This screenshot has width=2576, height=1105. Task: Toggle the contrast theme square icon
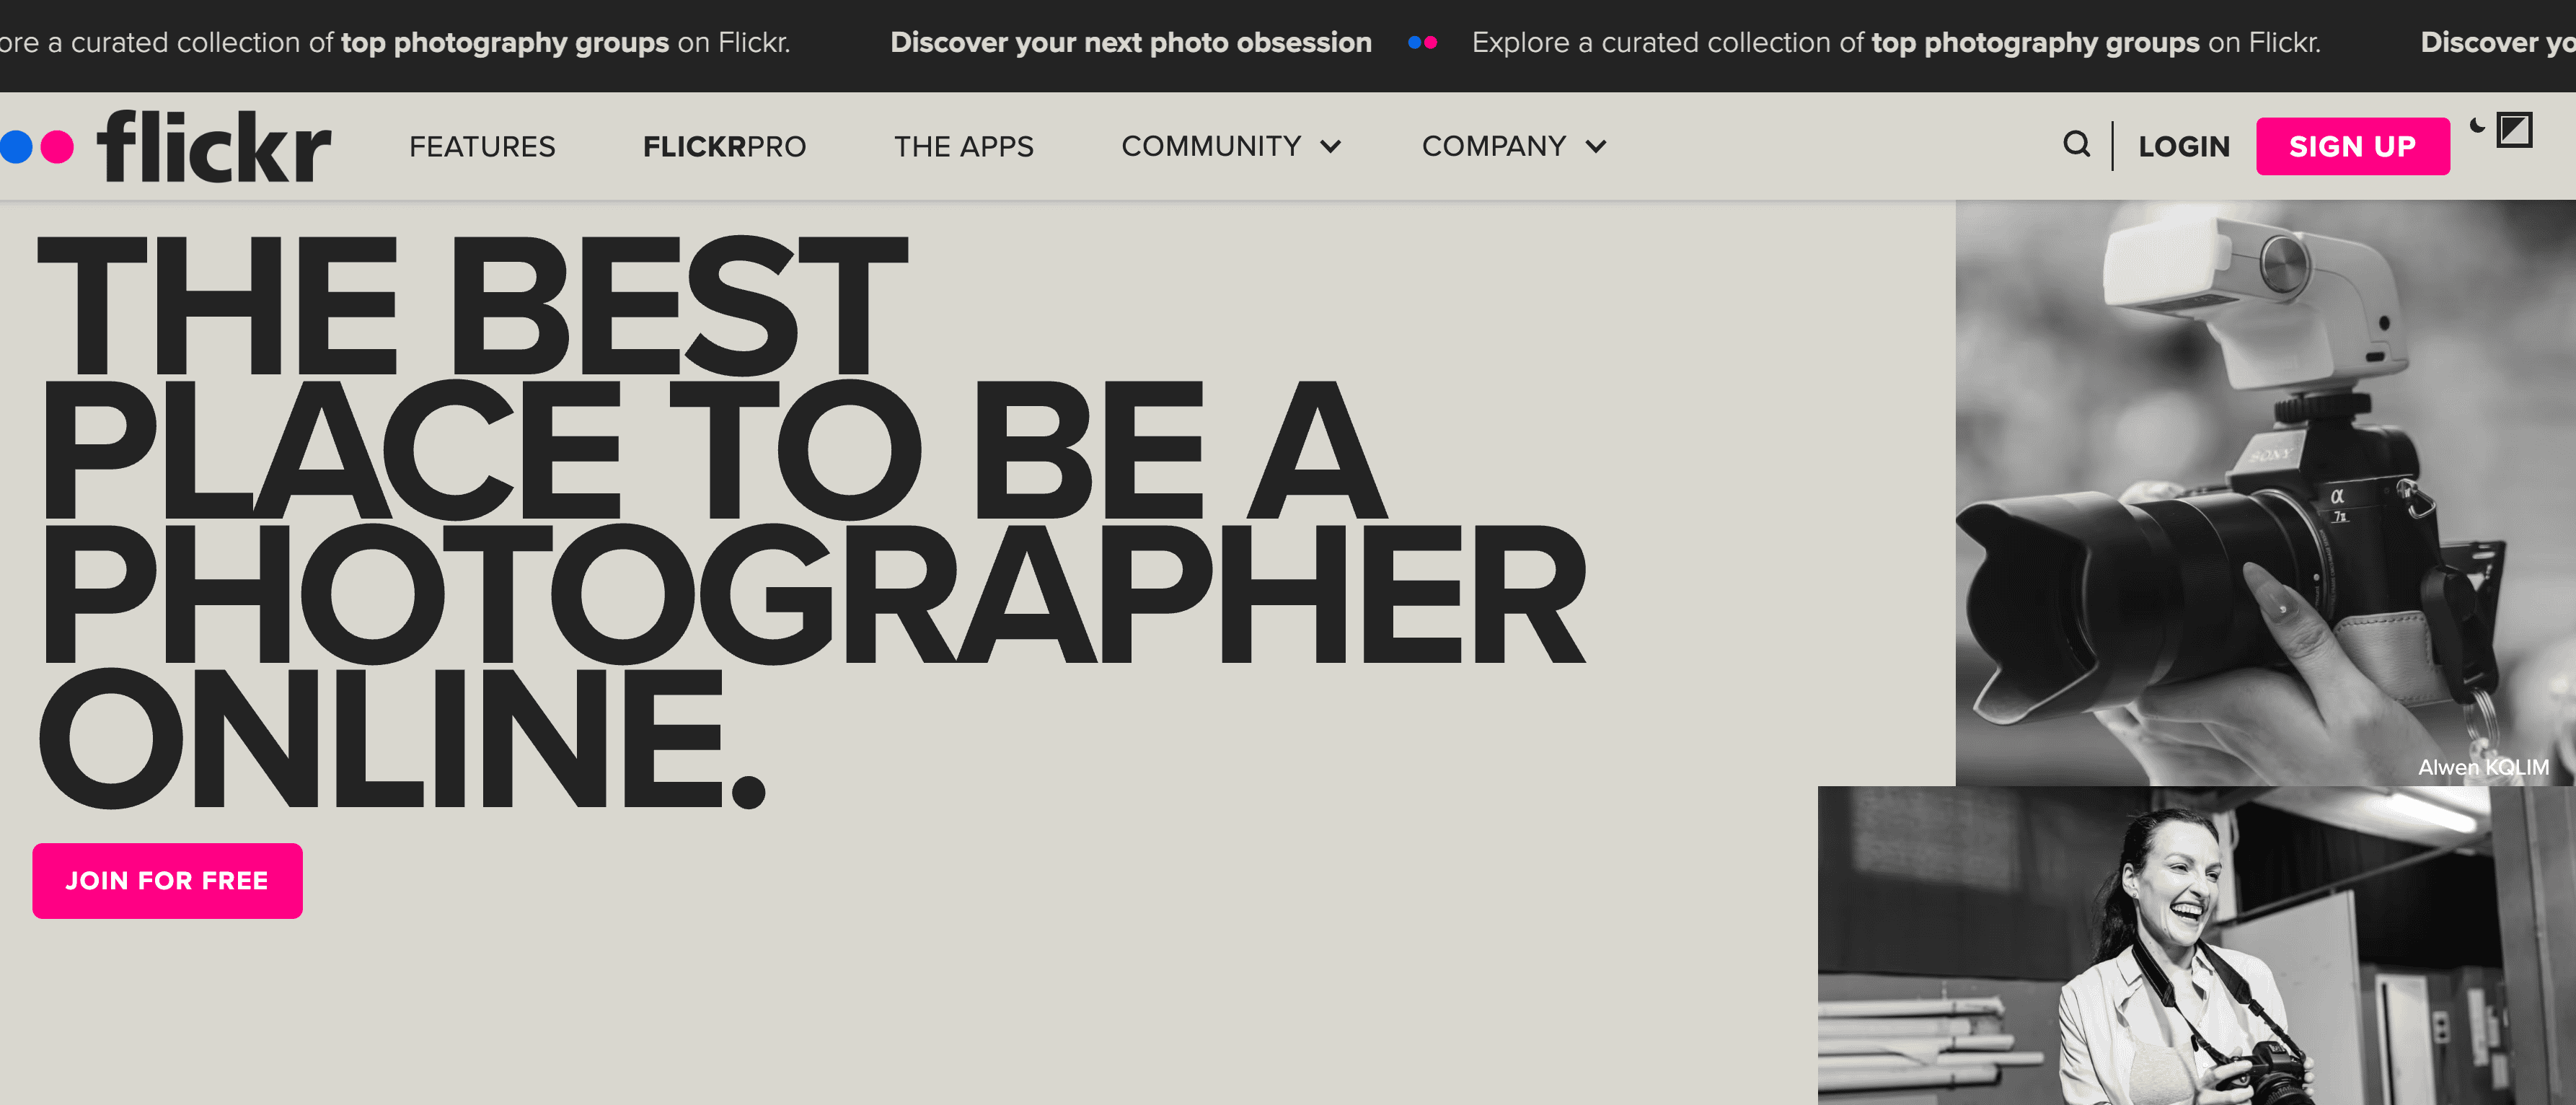(2514, 130)
